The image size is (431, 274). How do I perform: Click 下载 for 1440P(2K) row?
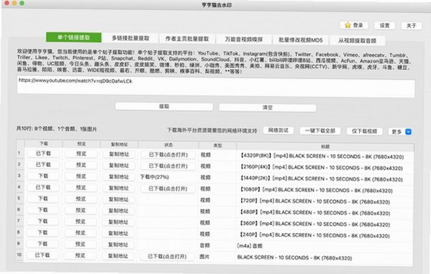pyautogui.click(x=43, y=176)
